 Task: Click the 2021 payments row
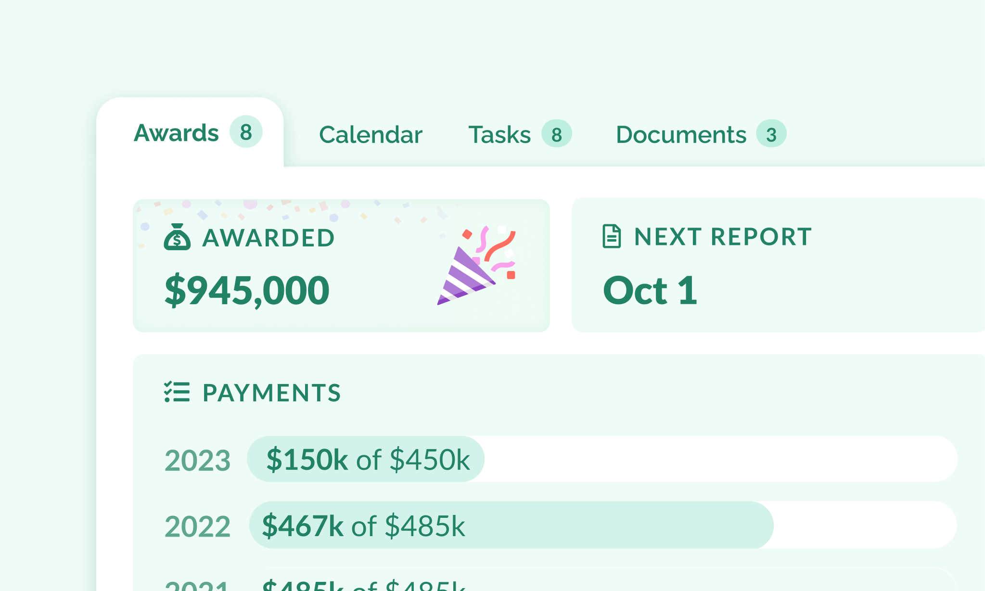click(337, 585)
